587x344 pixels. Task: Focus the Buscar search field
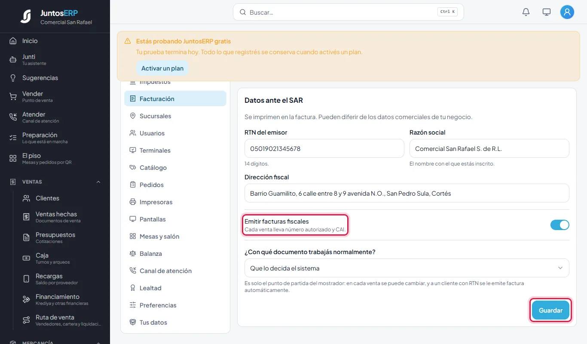click(348, 12)
